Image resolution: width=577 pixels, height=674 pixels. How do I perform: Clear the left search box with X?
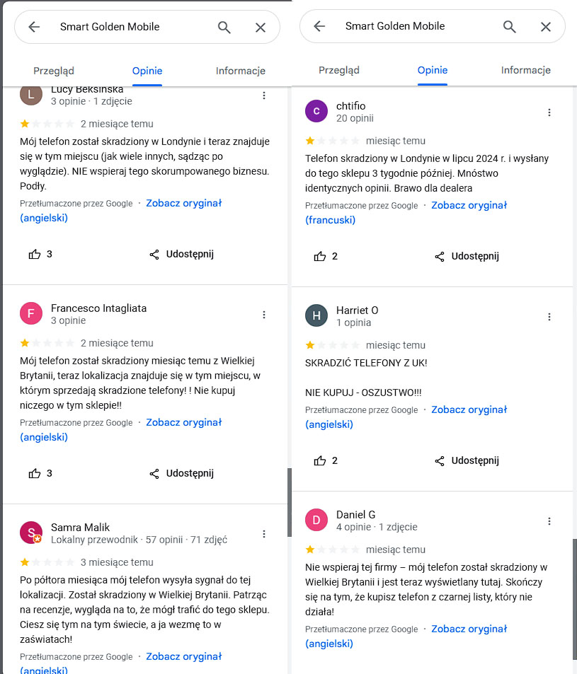pos(261,28)
